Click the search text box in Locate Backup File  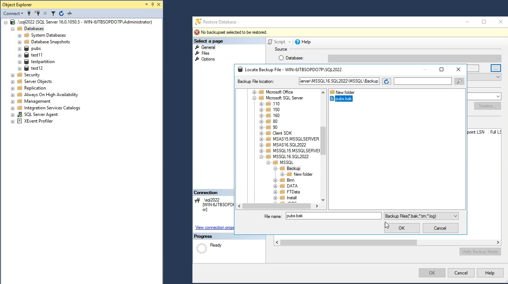(423, 81)
